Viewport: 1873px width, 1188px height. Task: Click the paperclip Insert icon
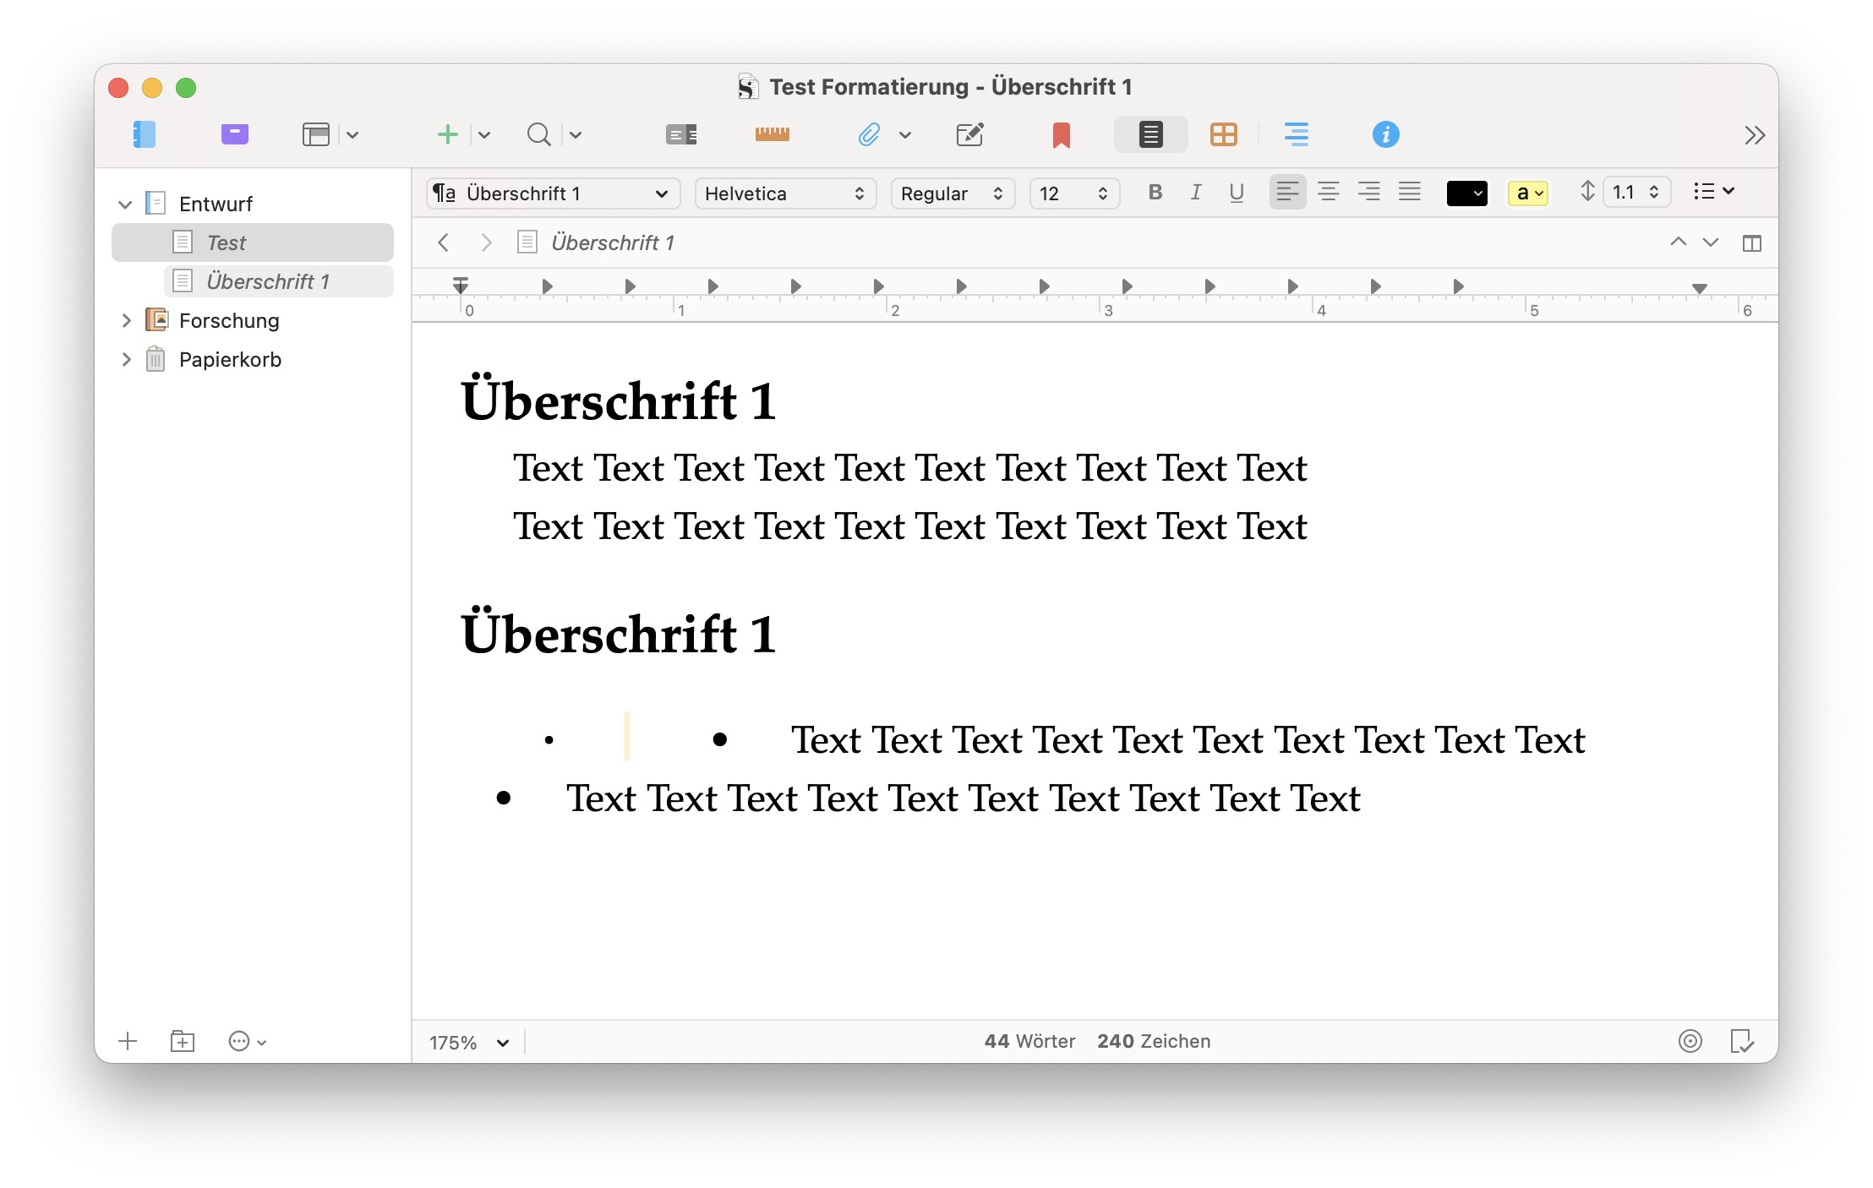coord(869,134)
